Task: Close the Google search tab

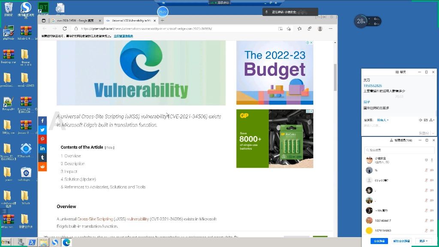Action: click(100, 21)
